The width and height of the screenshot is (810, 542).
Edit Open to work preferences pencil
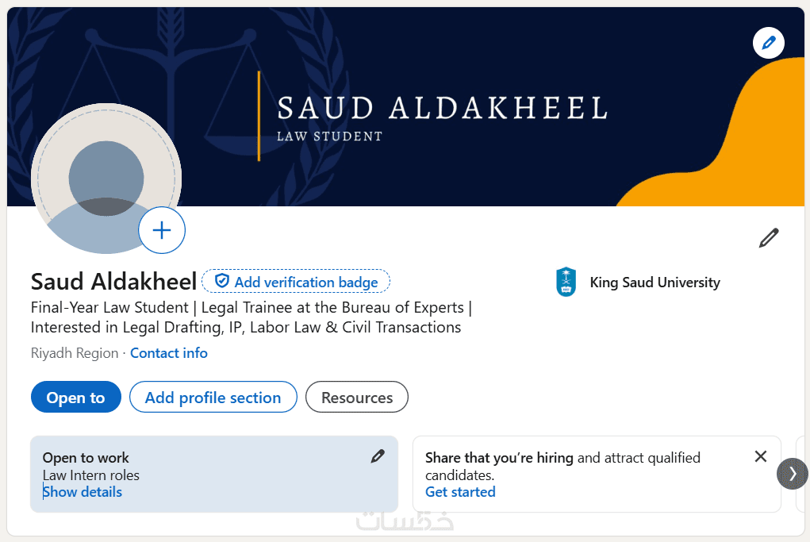[378, 456]
